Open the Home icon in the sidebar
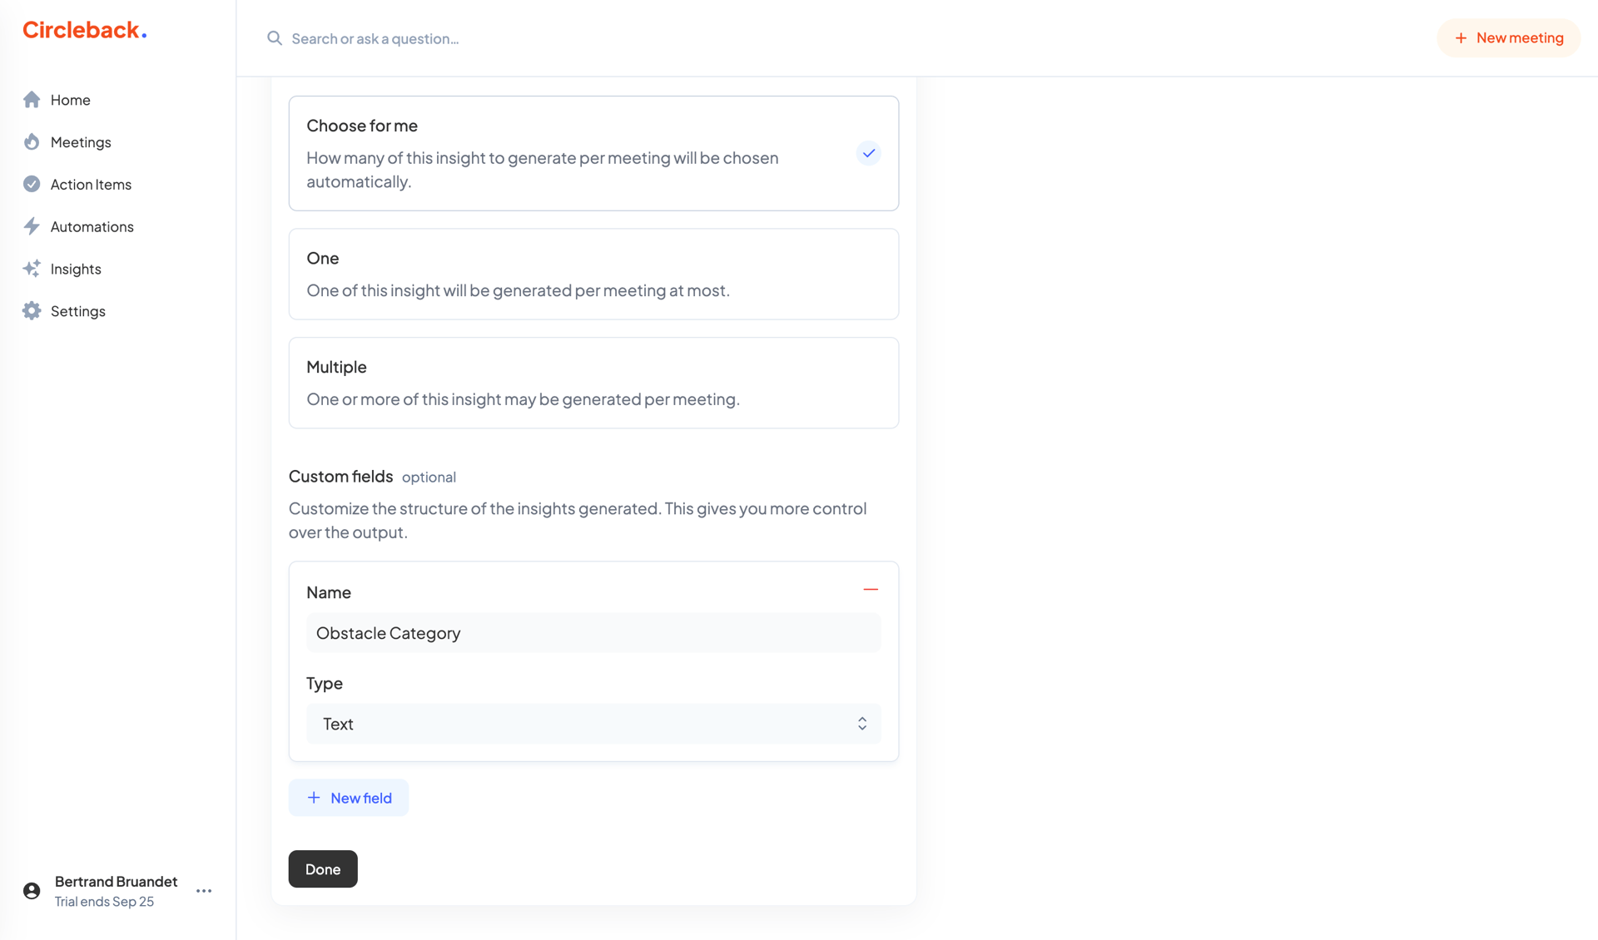This screenshot has width=1598, height=940. (32, 99)
